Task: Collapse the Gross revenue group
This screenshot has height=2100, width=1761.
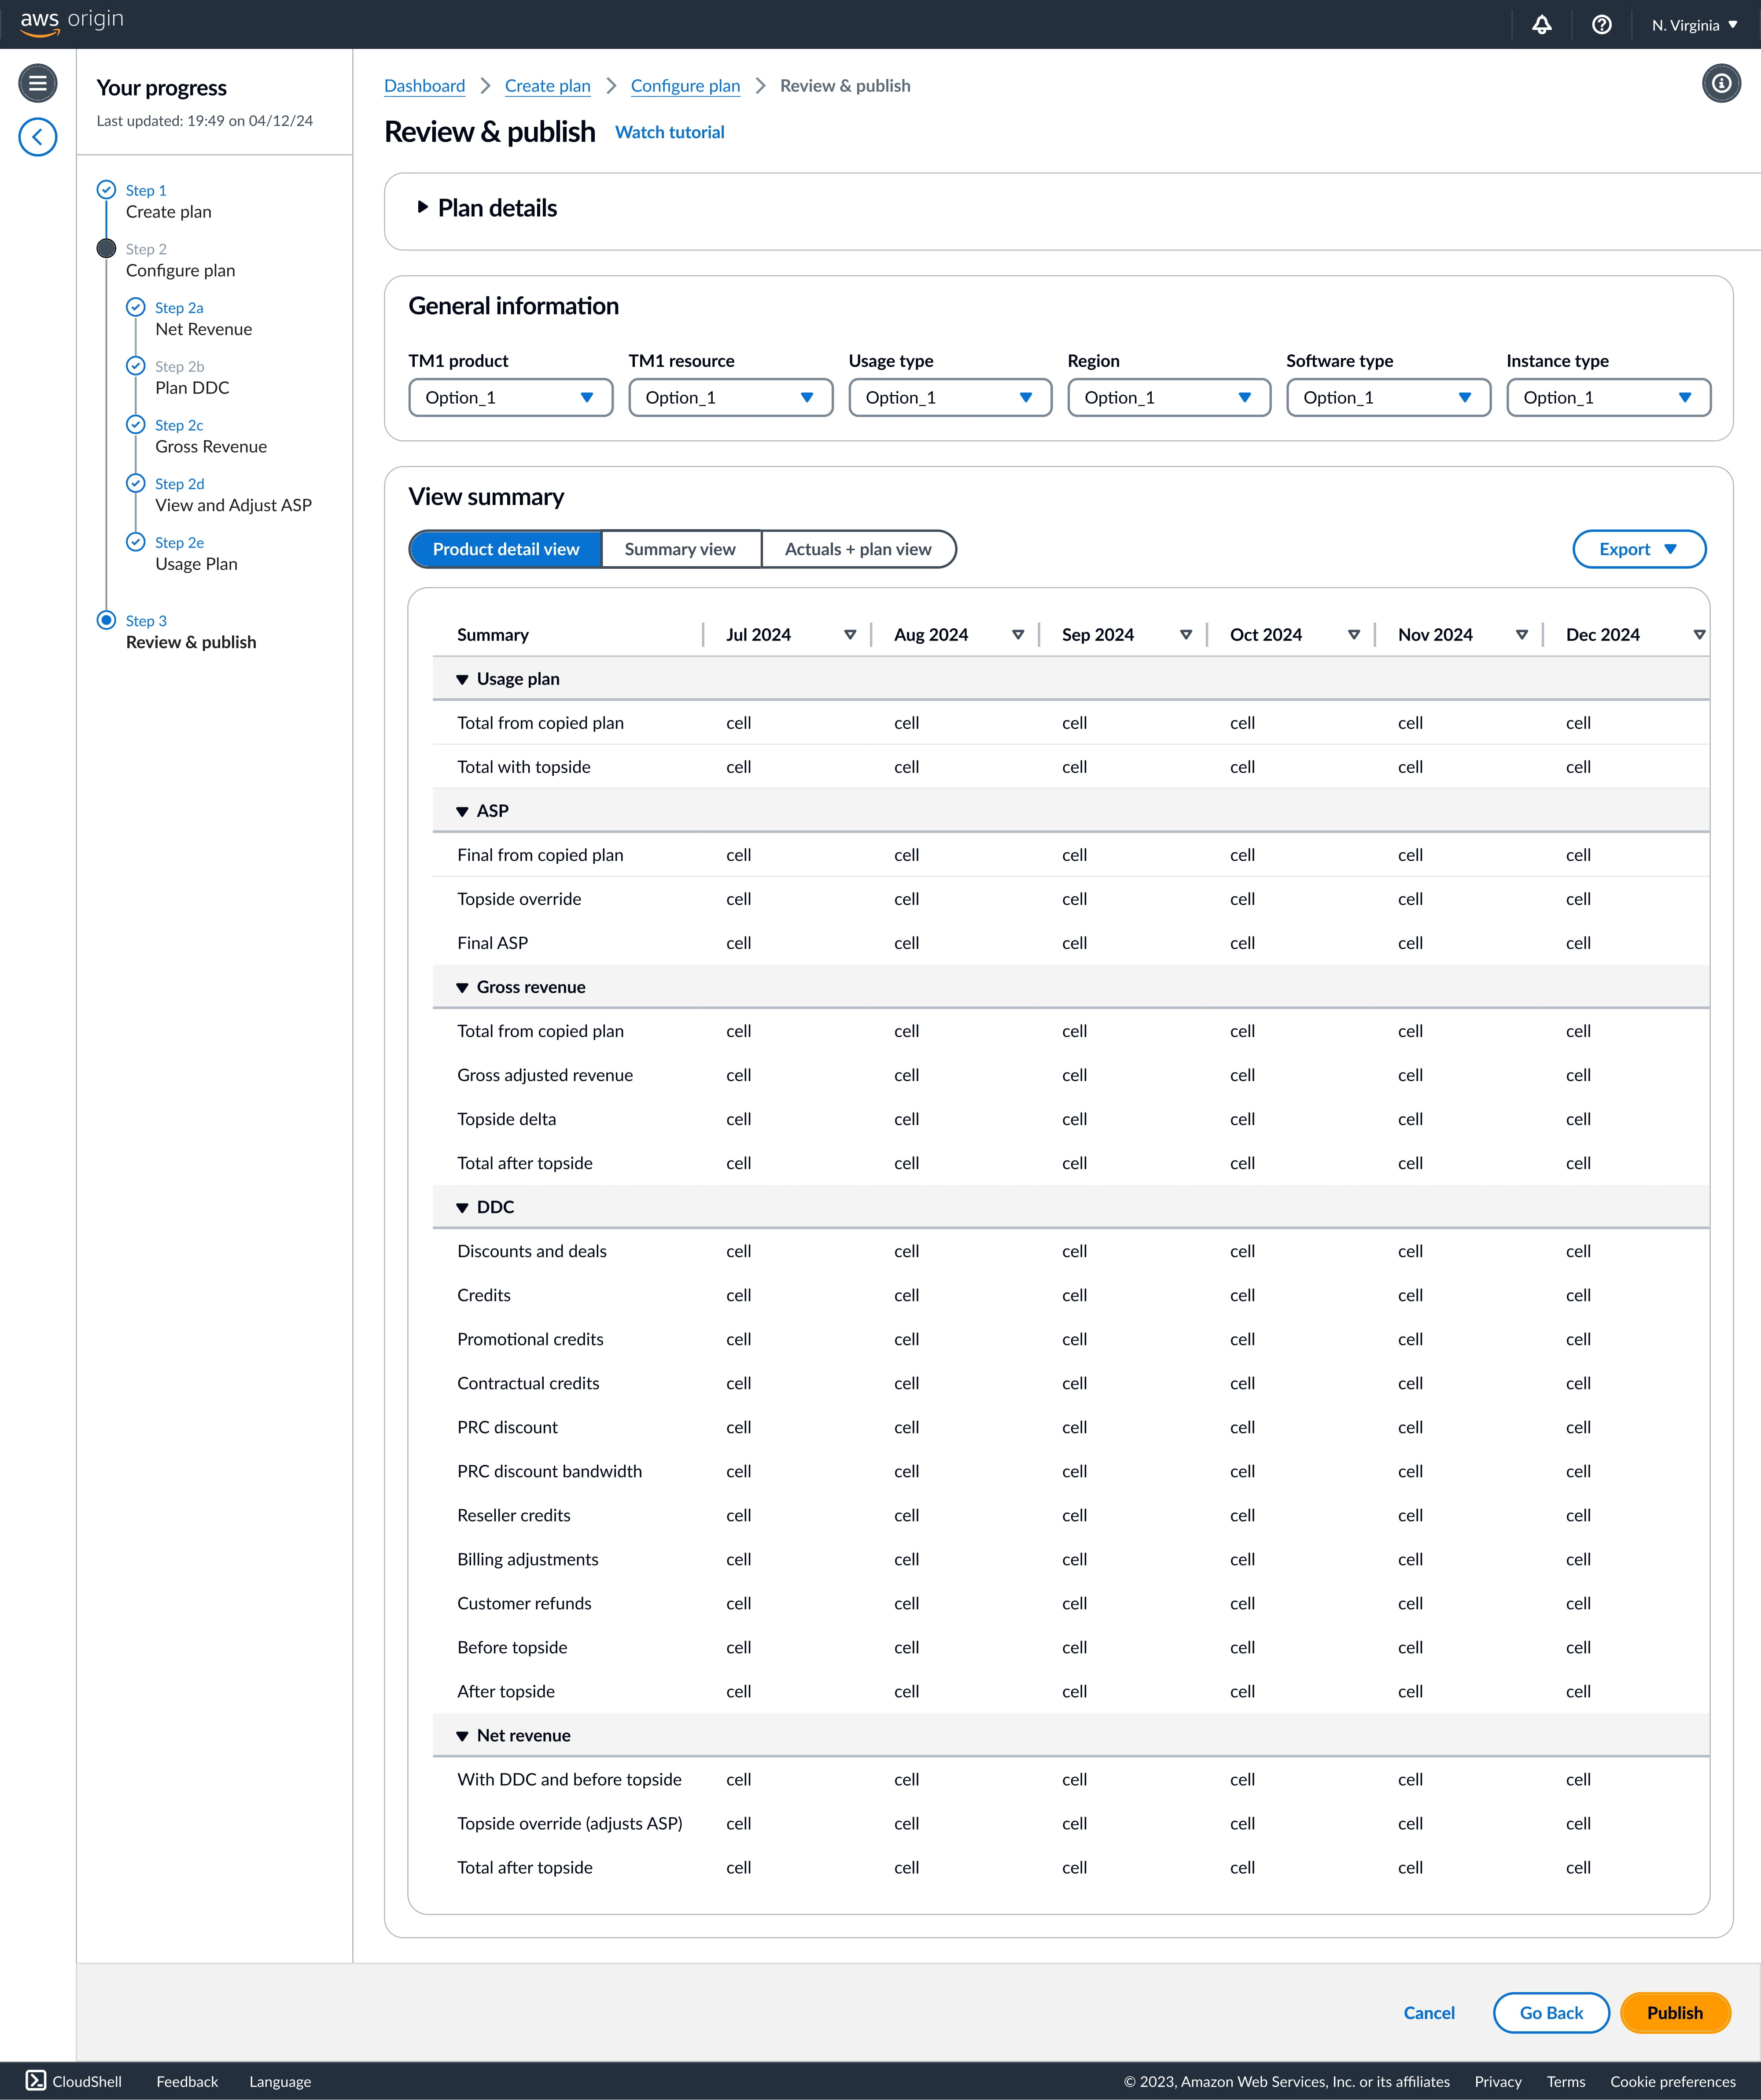Action: pyautogui.click(x=462, y=988)
